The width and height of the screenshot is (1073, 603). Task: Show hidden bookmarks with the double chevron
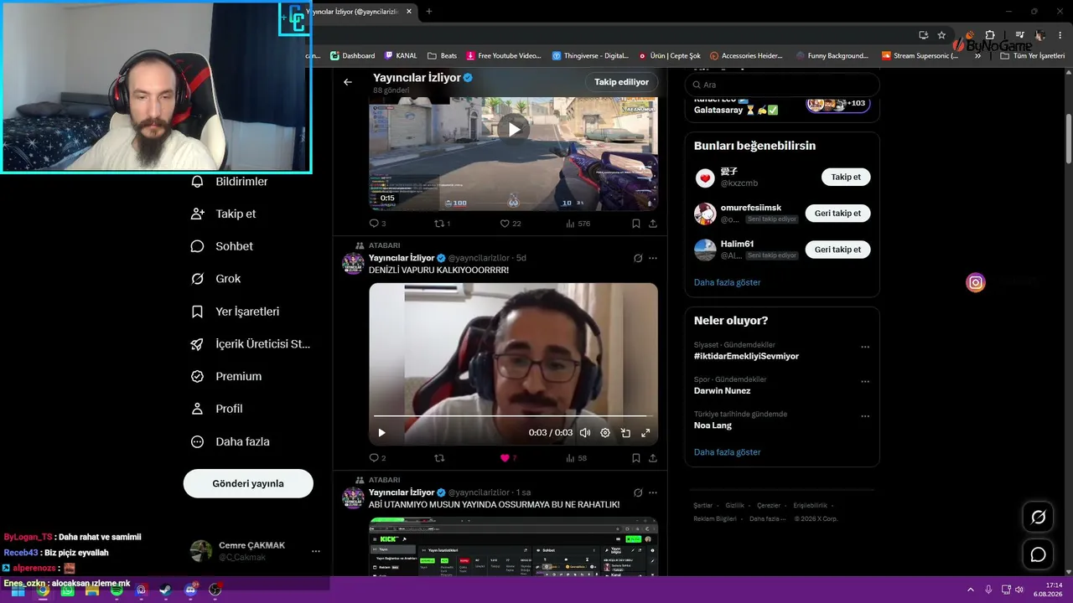coord(977,56)
